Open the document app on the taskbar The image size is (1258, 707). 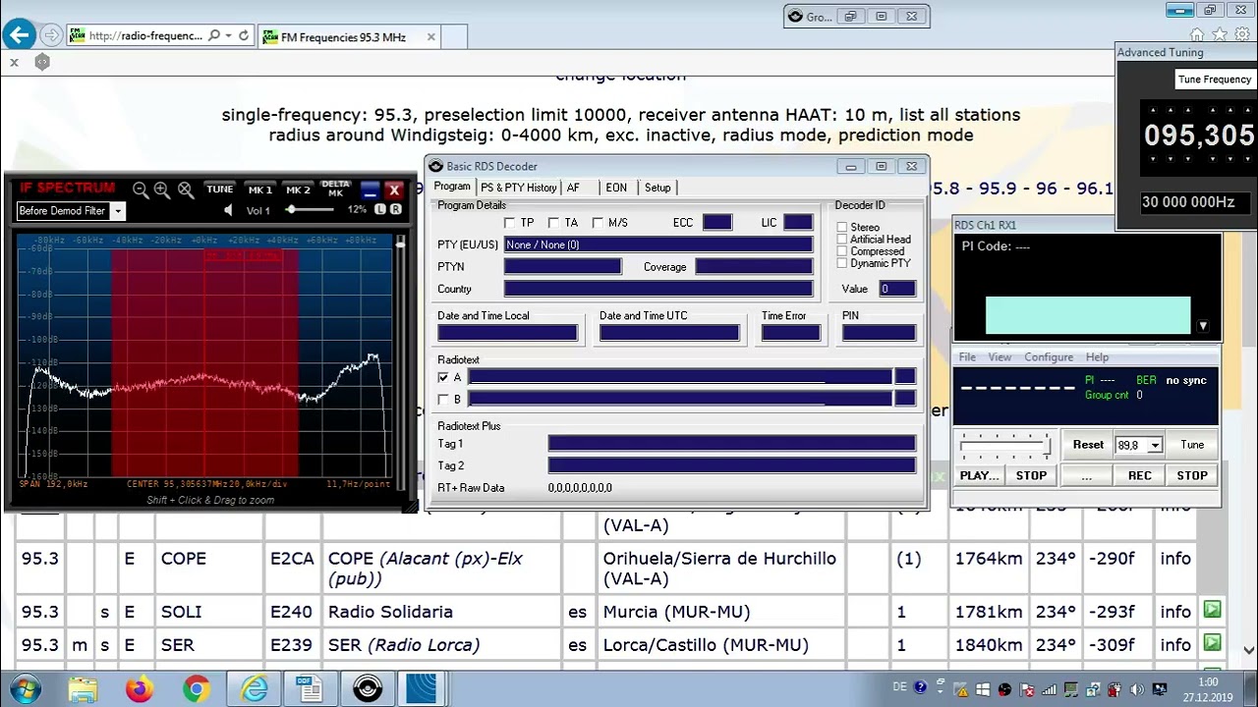click(311, 689)
